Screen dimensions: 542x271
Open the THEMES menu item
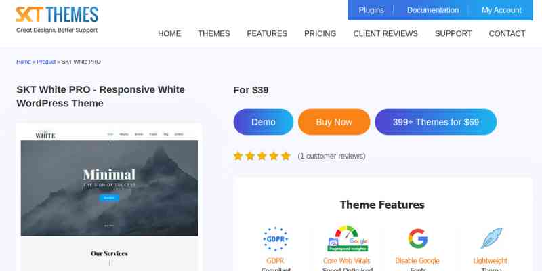click(x=214, y=33)
